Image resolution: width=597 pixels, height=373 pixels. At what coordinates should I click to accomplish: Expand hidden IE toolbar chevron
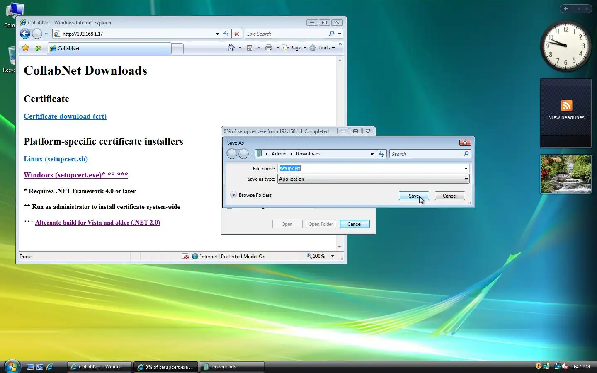pyautogui.click(x=340, y=44)
